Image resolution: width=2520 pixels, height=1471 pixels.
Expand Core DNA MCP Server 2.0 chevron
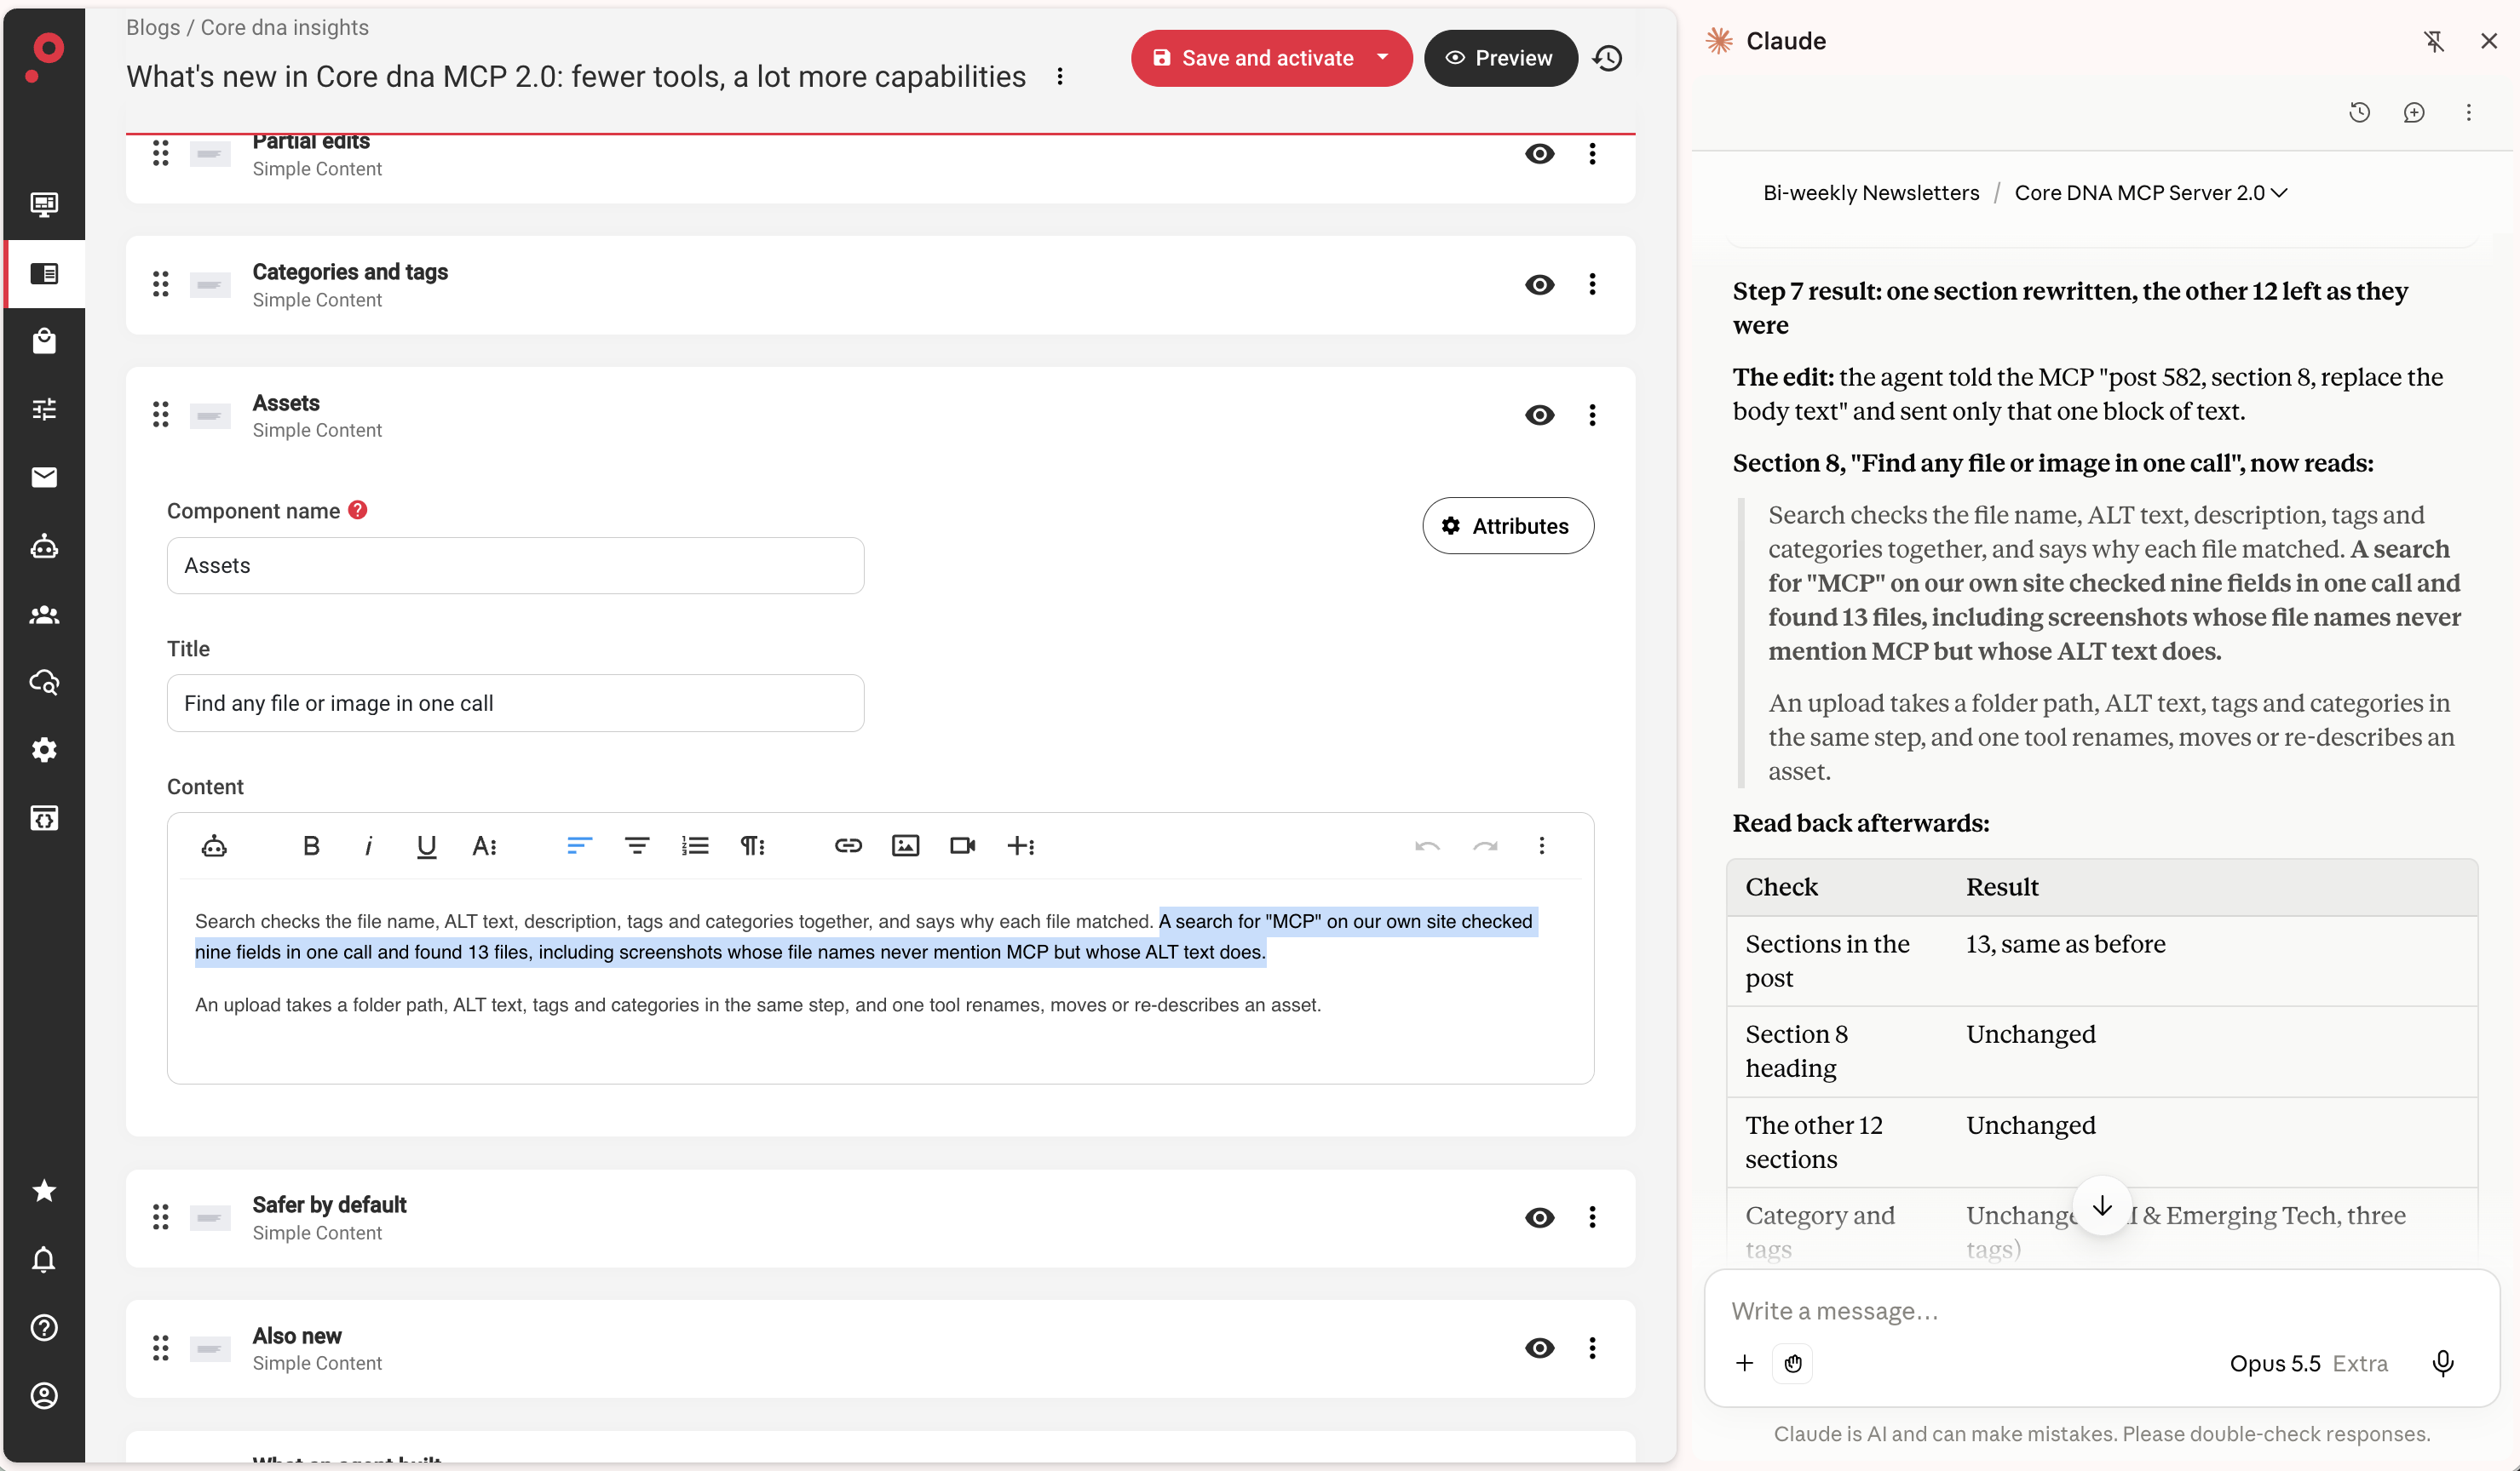coord(2279,193)
